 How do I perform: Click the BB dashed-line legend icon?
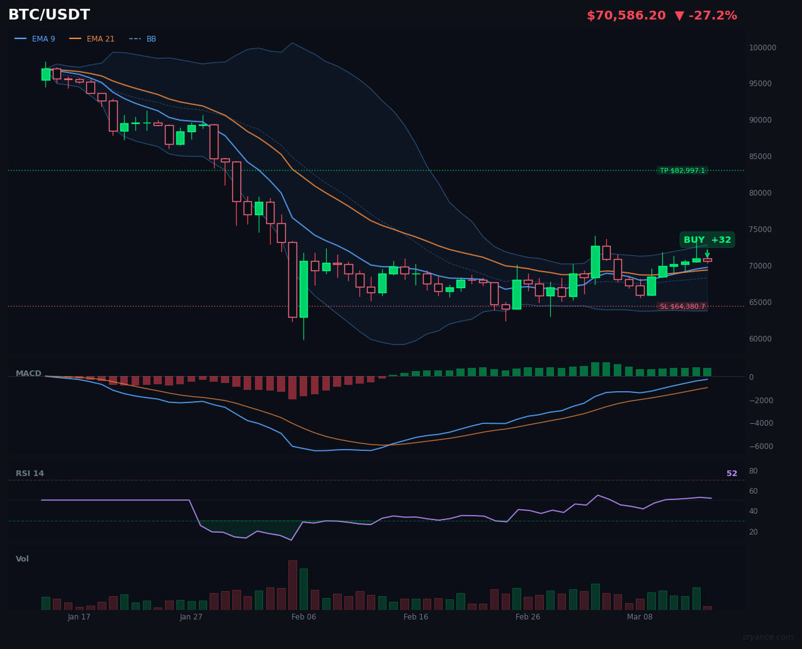tap(134, 38)
